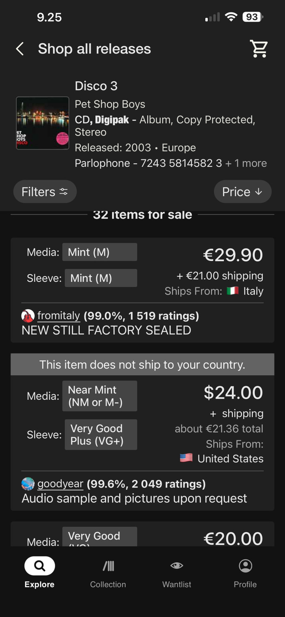Open seller goodyear's profile
This screenshot has width=285, height=617.
coord(60,484)
